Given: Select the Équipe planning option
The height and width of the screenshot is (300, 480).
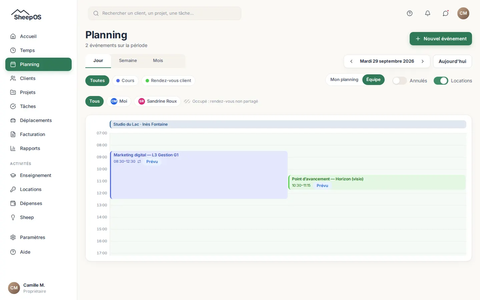Looking at the screenshot, I should click(373, 80).
